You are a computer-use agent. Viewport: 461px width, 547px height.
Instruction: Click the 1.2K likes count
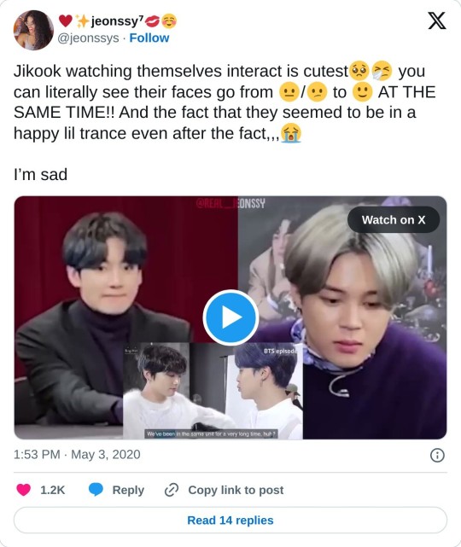[52, 490]
